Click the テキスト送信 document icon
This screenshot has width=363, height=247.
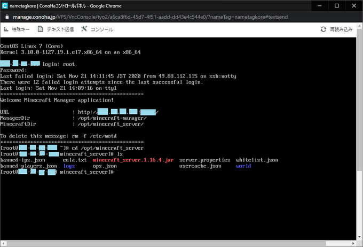click(40, 29)
